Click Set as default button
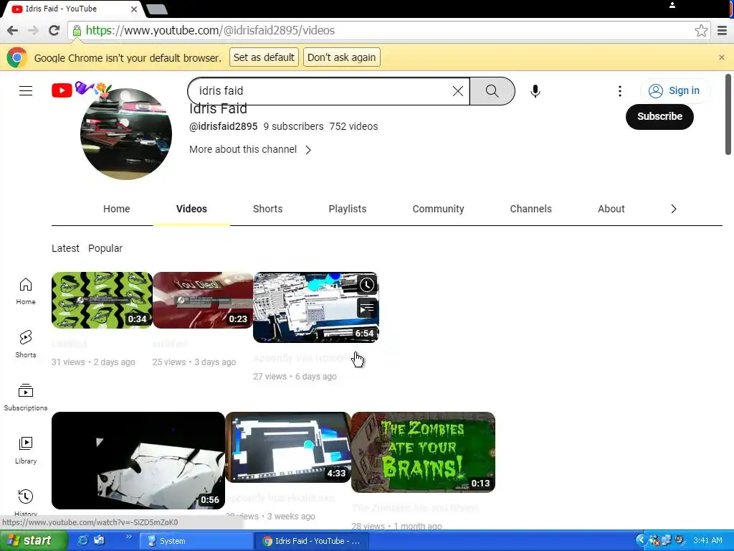Screen dimensions: 734x551 [264, 57]
